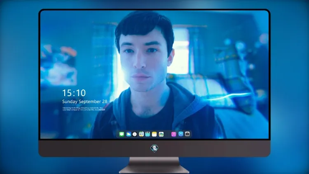
Task: Open the yellow Notes app in the dock
Action: 154,134
